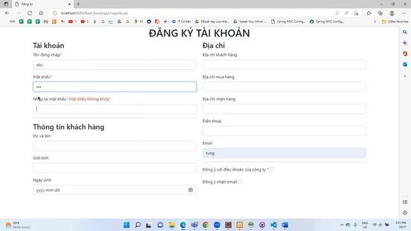Switch to Microsoft Edge in taskbar

[183, 225]
